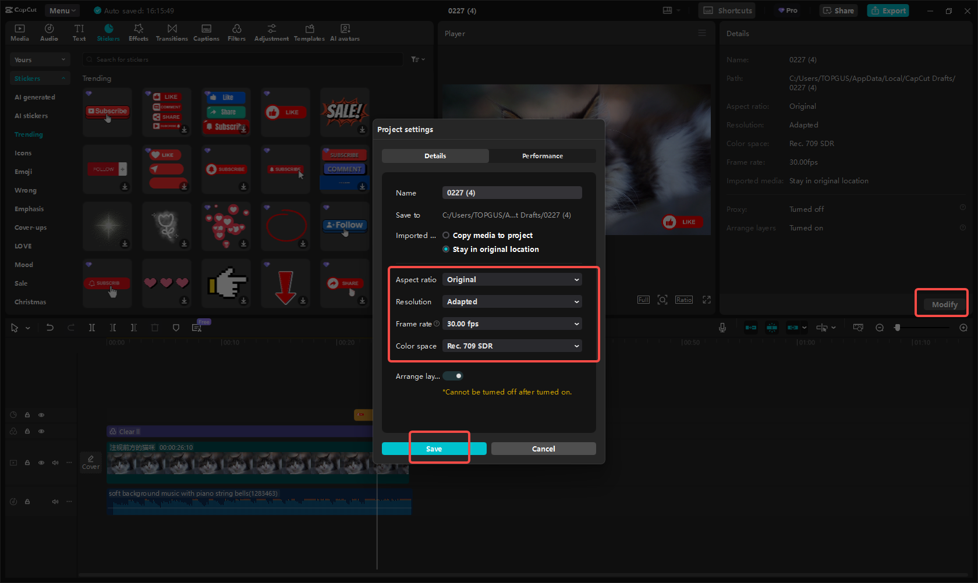Split the clip at the playhead

(x=92, y=327)
